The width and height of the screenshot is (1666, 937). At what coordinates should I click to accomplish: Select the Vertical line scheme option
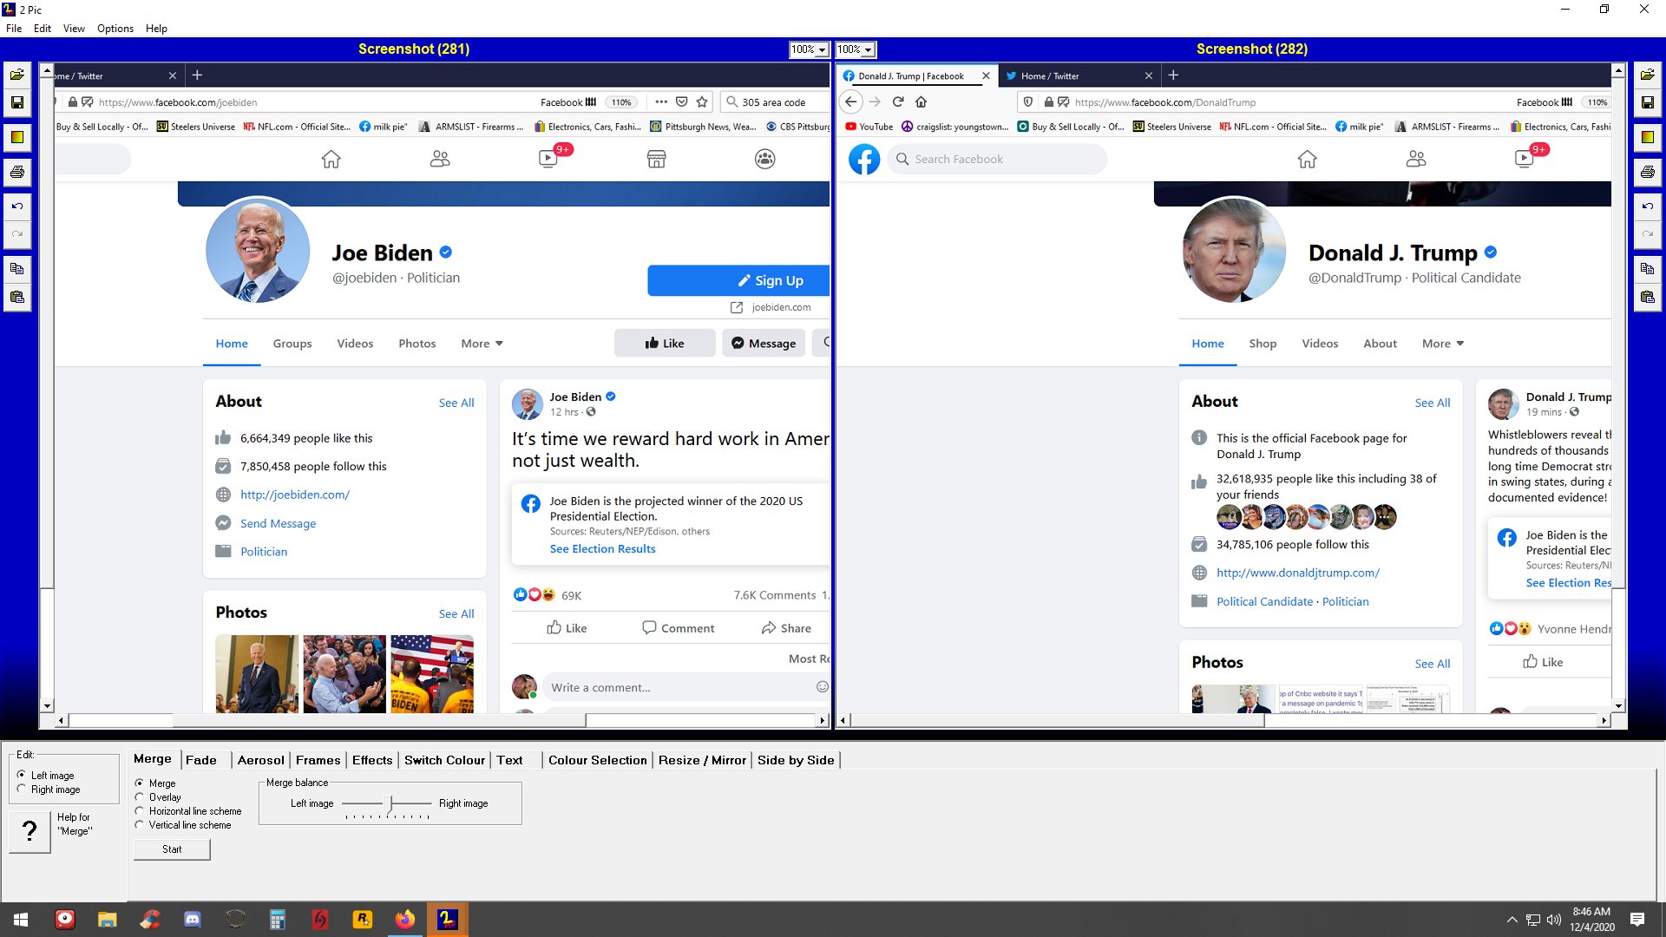140,825
